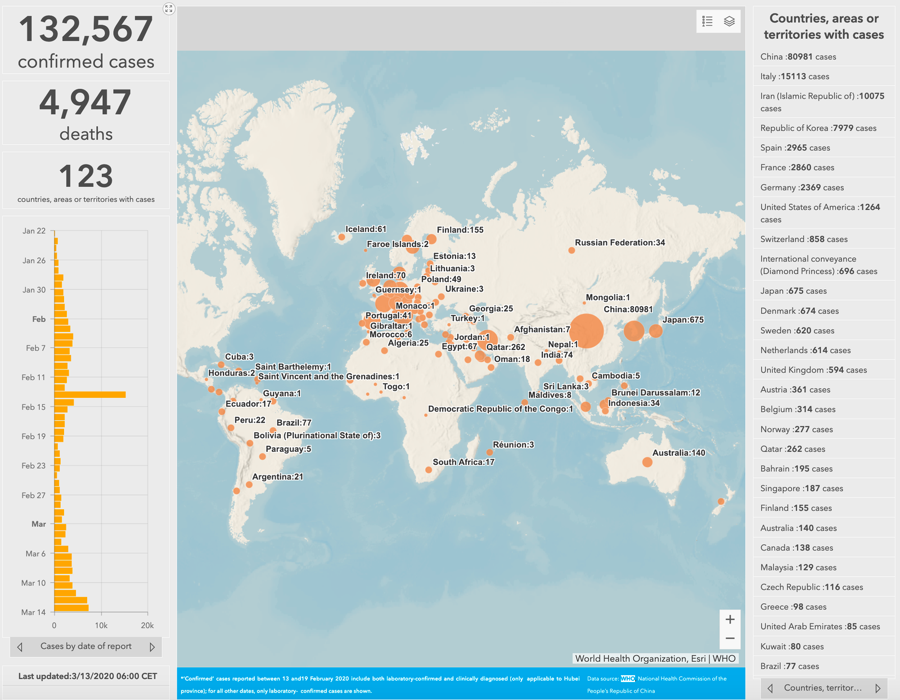Image resolution: width=900 pixels, height=700 pixels.
Task: Click right arrow of Countries list pager
Action: (x=877, y=688)
